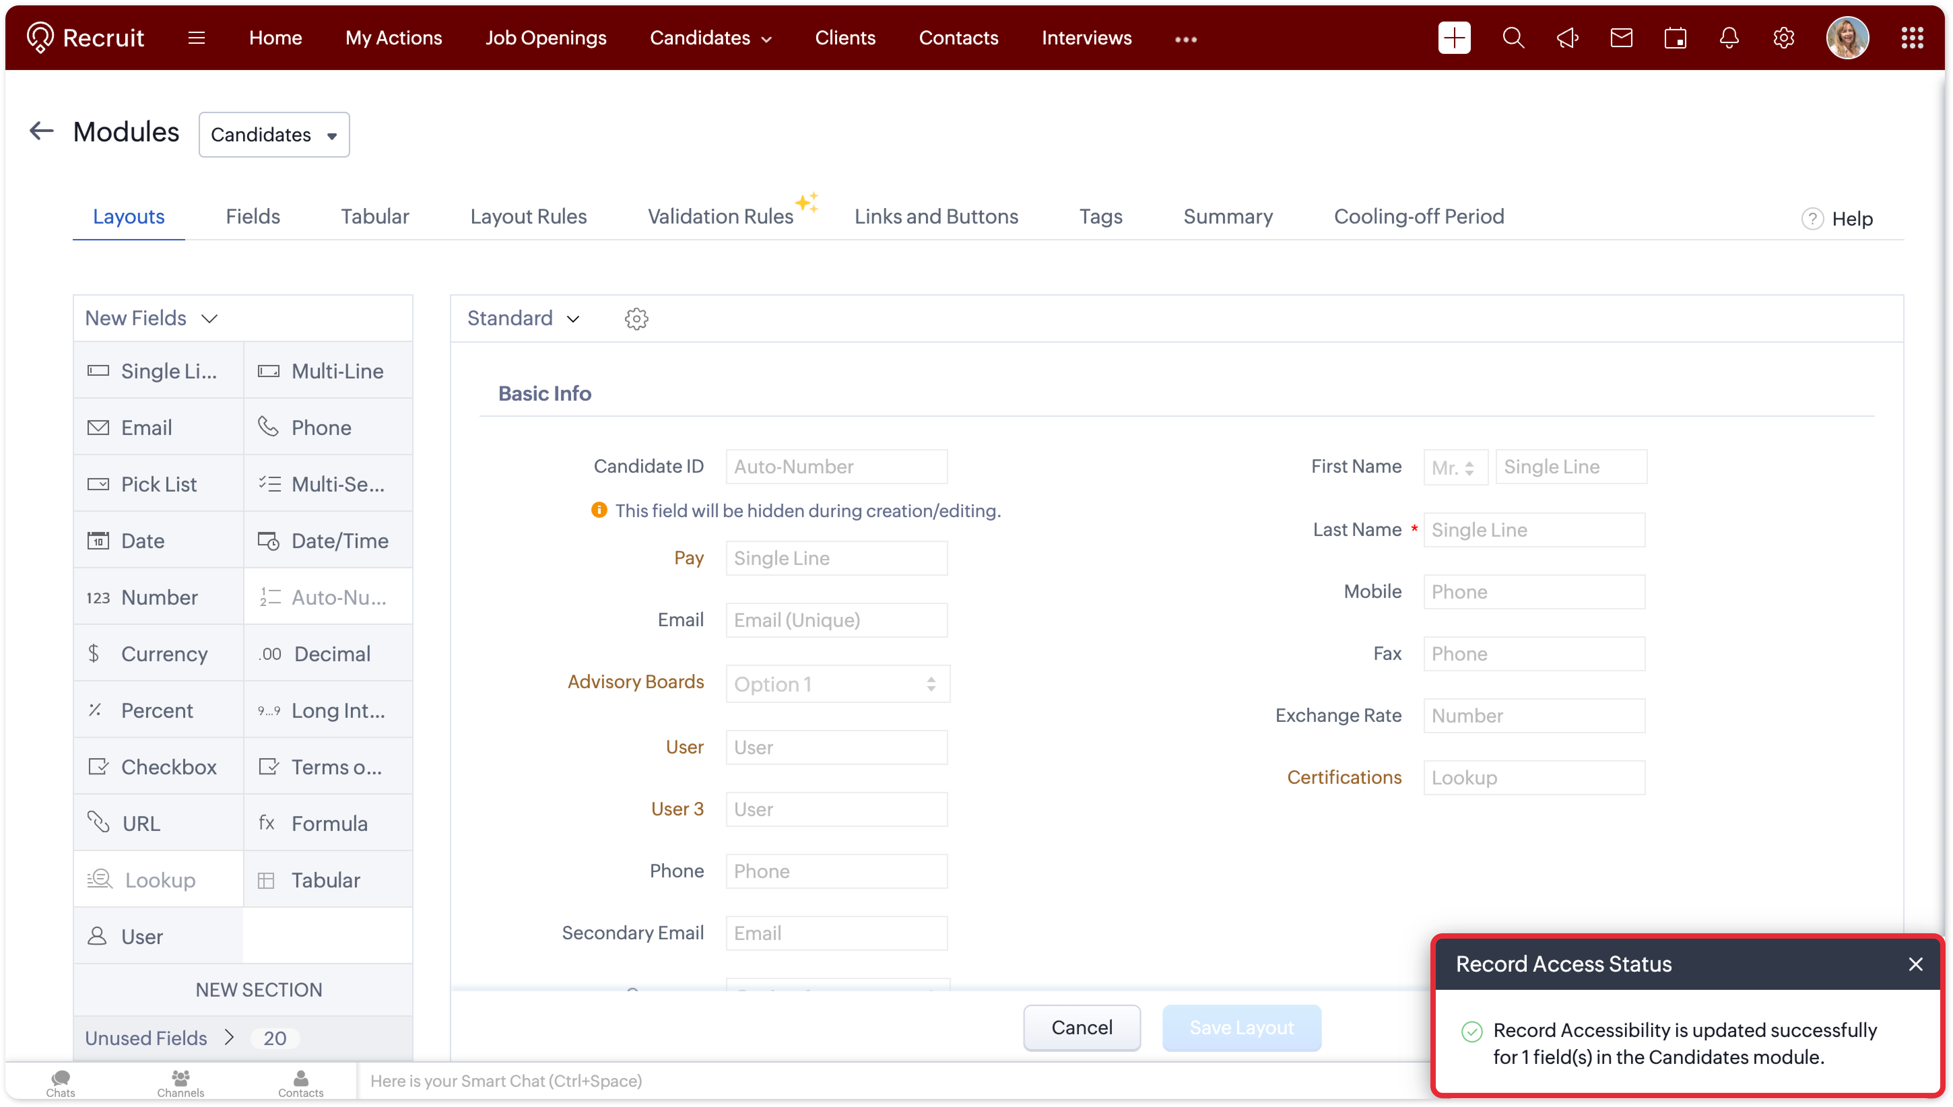Open the calendar icon in header

point(1675,38)
